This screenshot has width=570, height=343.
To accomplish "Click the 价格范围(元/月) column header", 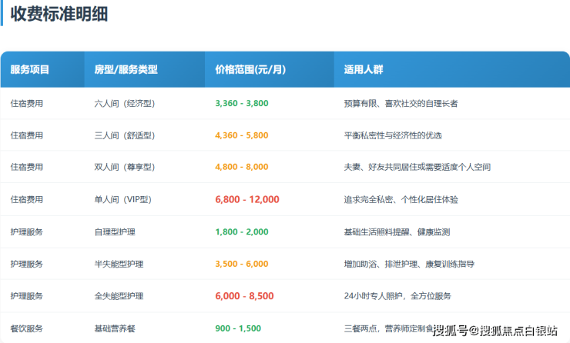I will (250, 70).
